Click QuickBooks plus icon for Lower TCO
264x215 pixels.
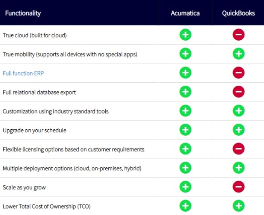pos(238,206)
